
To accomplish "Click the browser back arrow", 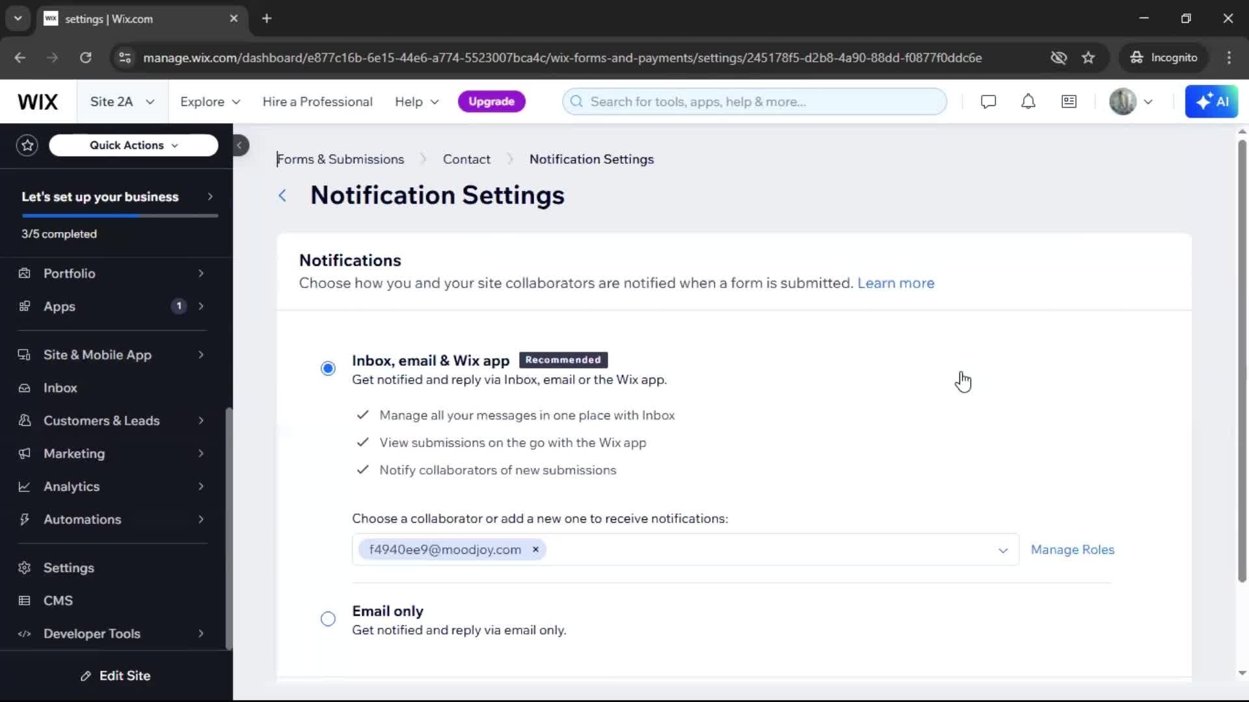I will pos(20,58).
